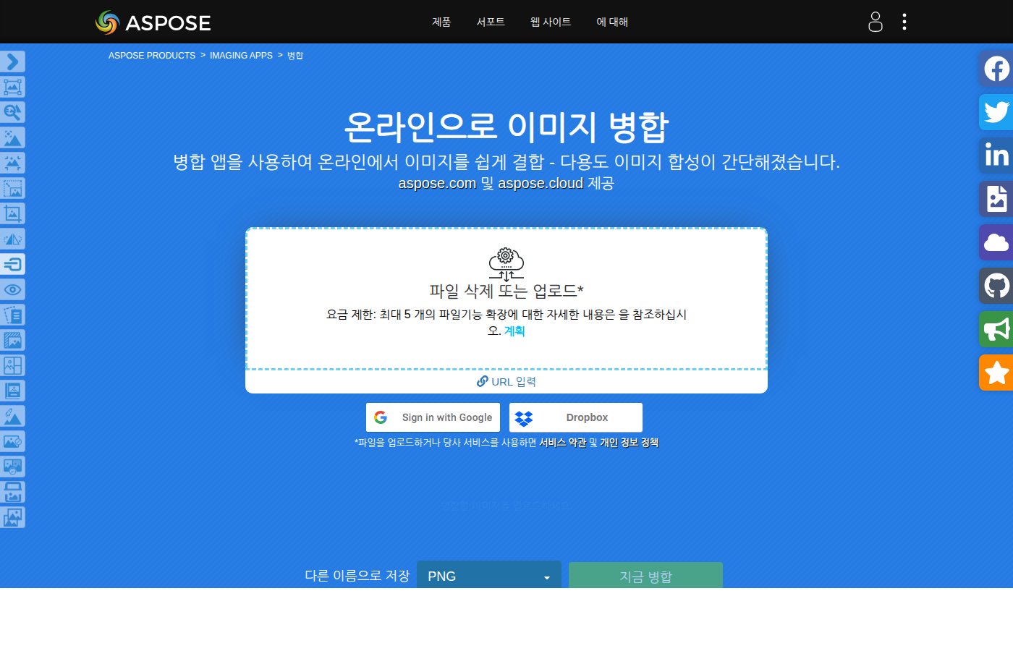This screenshot has height=651, width=1013.
Task: Open the three-dot menu in the header
Action: pyautogui.click(x=904, y=22)
